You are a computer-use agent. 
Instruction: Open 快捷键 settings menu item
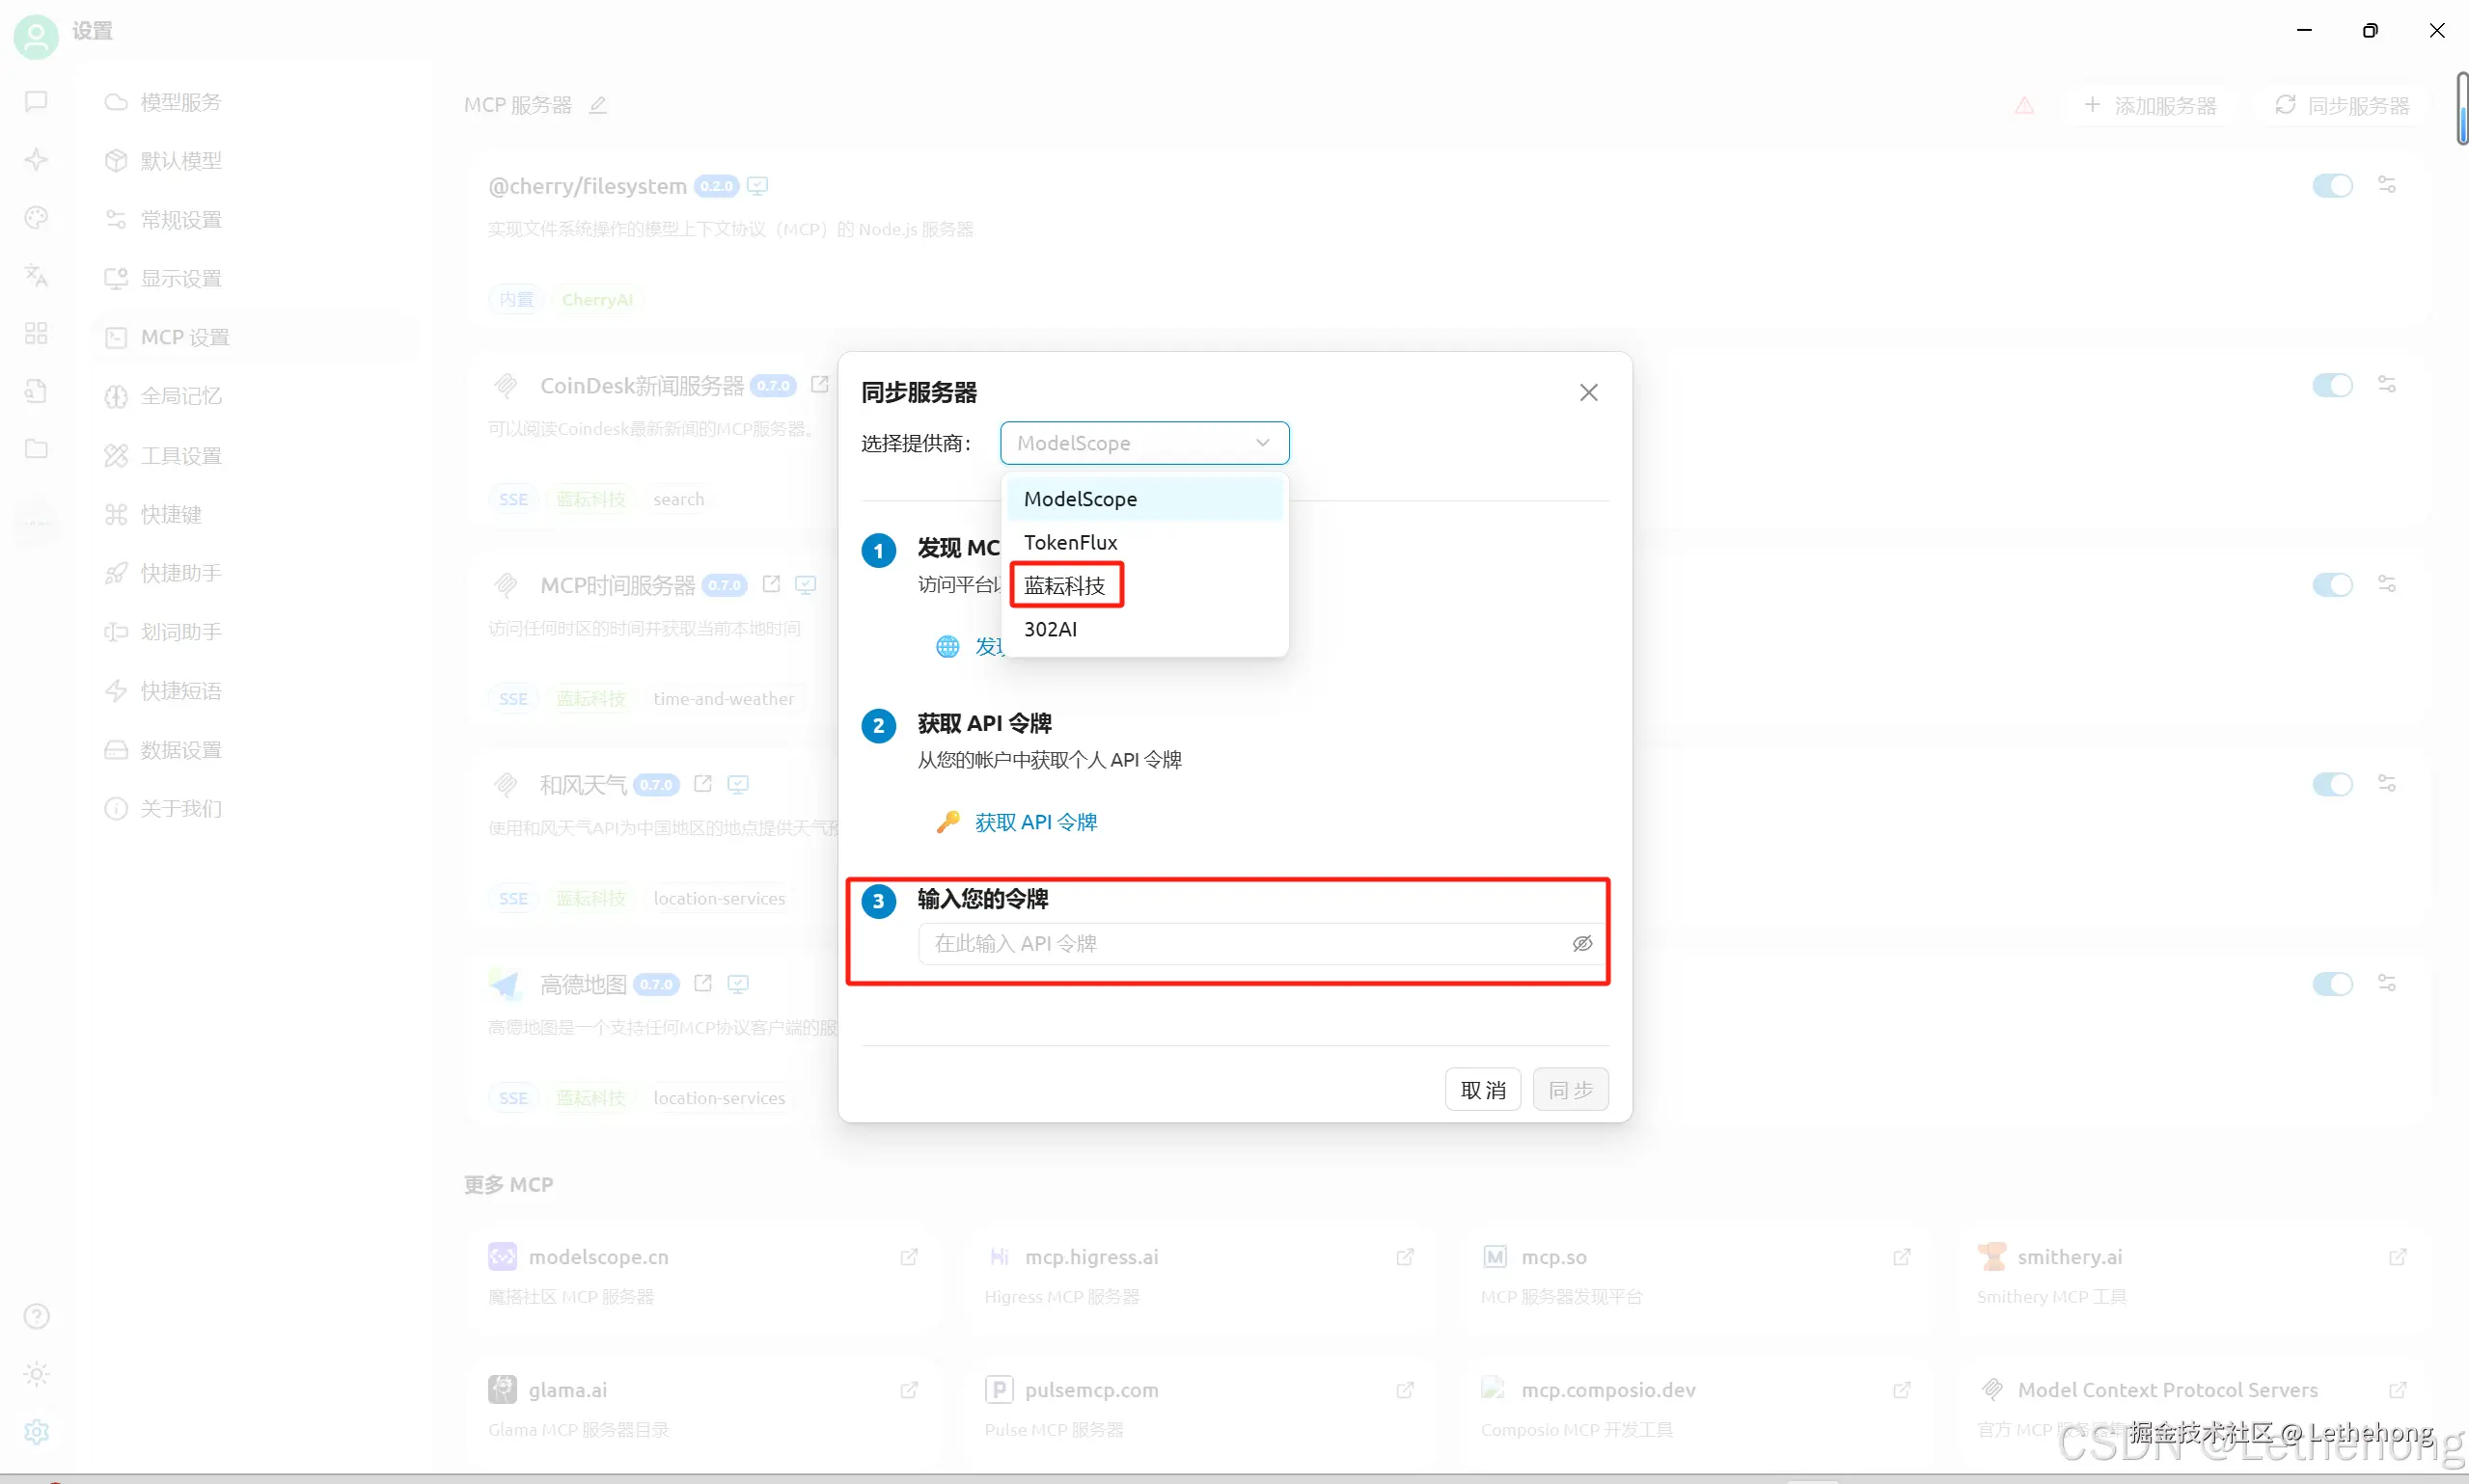click(171, 514)
